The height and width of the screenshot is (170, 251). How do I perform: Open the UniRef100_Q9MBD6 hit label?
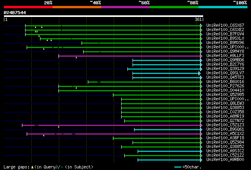point(225,60)
